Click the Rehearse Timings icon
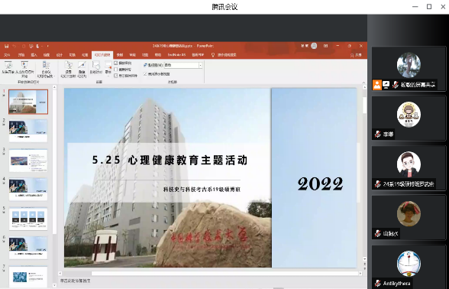The width and height of the screenshot is (449, 289). coord(96,66)
